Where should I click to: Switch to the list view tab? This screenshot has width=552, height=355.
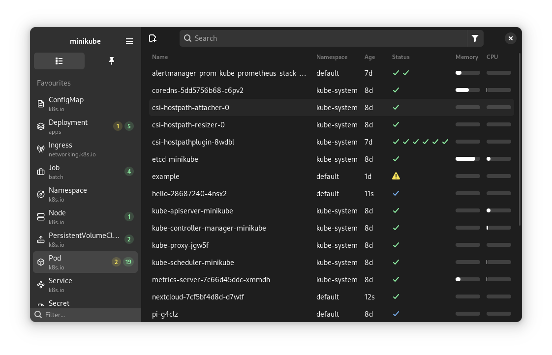[x=59, y=61]
